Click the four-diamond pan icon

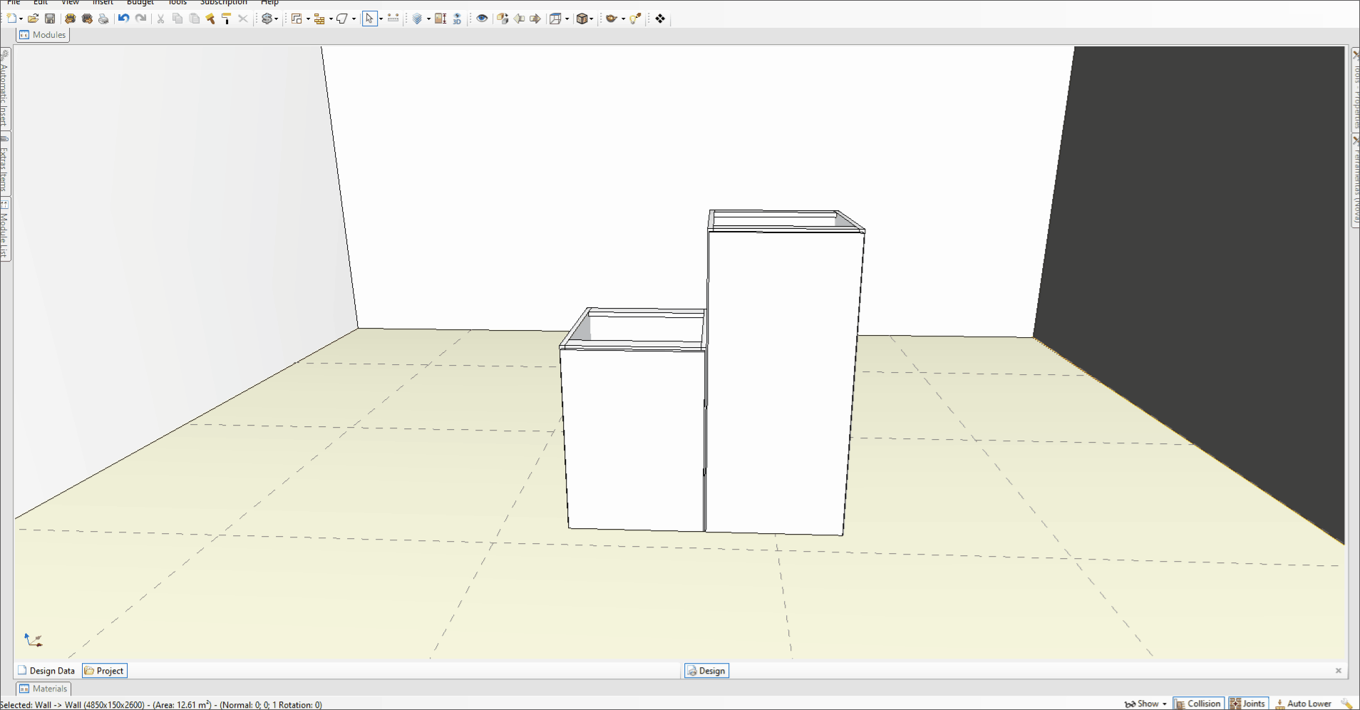click(x=660, y=19)
